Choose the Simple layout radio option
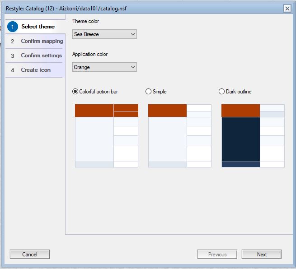Image resolution: width=296 pixels, height=269 pixels. [x=149, y=92]
